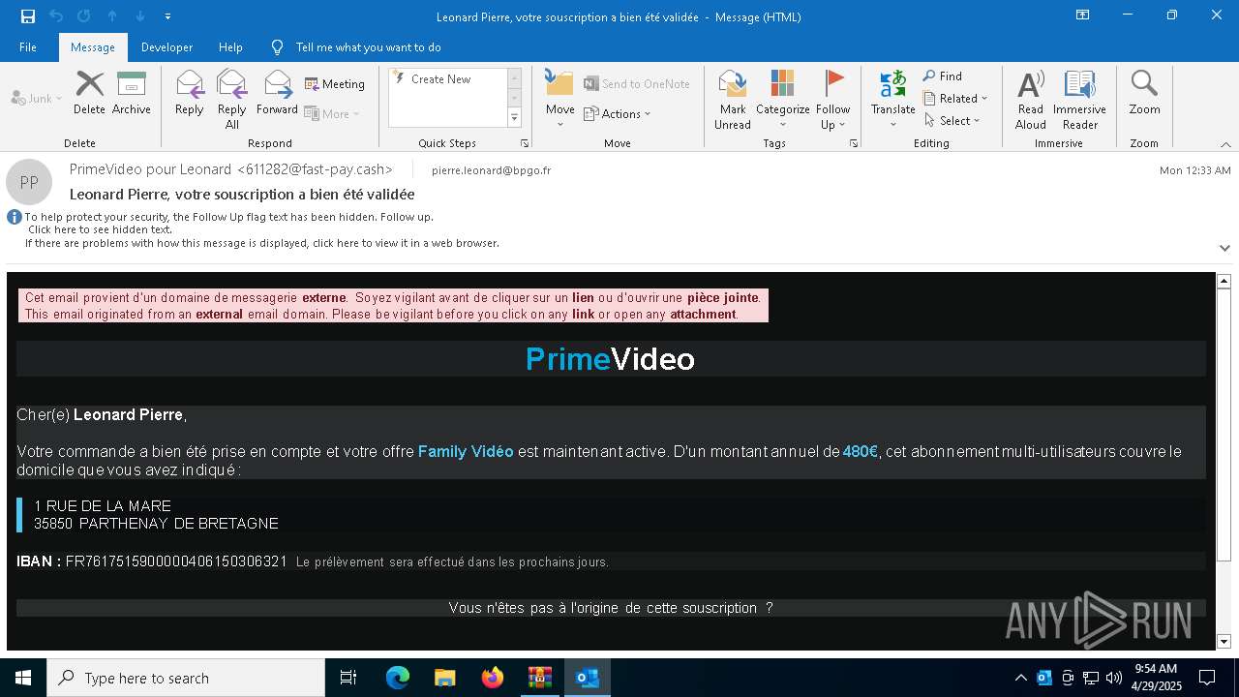Open the Quick Steps dialog launcher
This screenshot has width=1239, height=697.
[x=525, y=143]
